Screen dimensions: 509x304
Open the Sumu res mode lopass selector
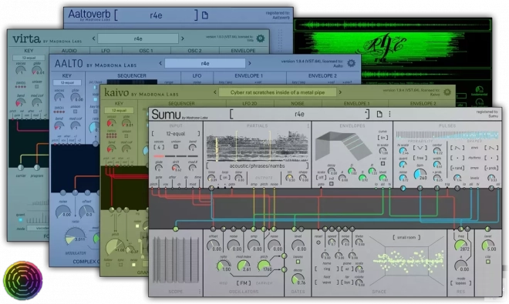pyautogui.click(x=460, y=283)
